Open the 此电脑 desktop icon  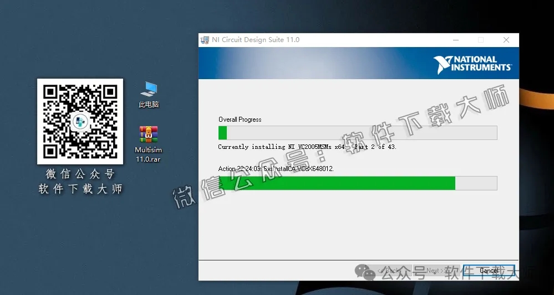pos(148,91)
